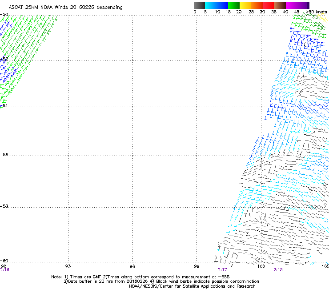Click legend tick label 40

coord(285,12)
